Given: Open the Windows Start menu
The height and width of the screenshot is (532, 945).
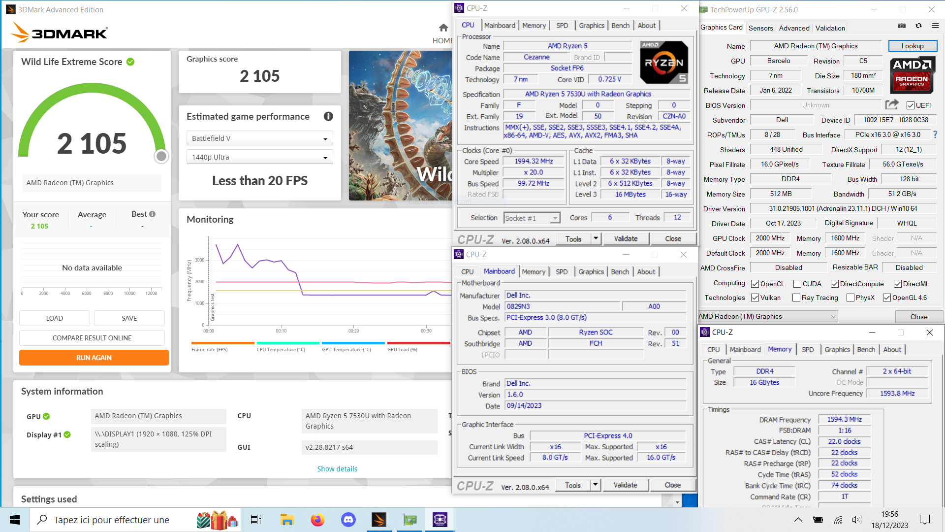Looking at the screenshot, I should point(15,520).
